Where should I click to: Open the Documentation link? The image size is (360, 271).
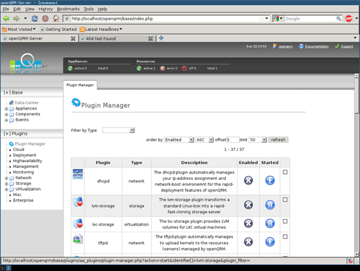[x=316, y=47]
